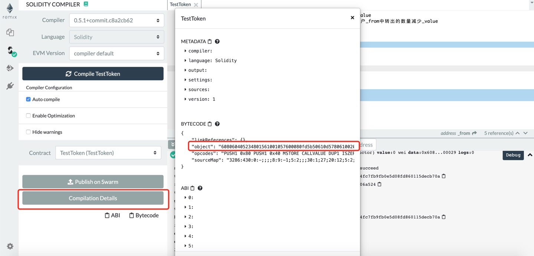The image size is (534, 256).
Task: Collapse the transaction log chevron
Action: pos(530,155)
